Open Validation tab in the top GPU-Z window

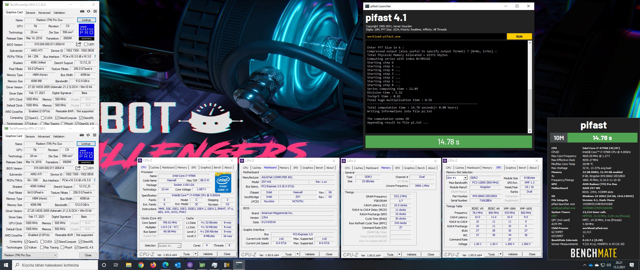pos(59,12)
